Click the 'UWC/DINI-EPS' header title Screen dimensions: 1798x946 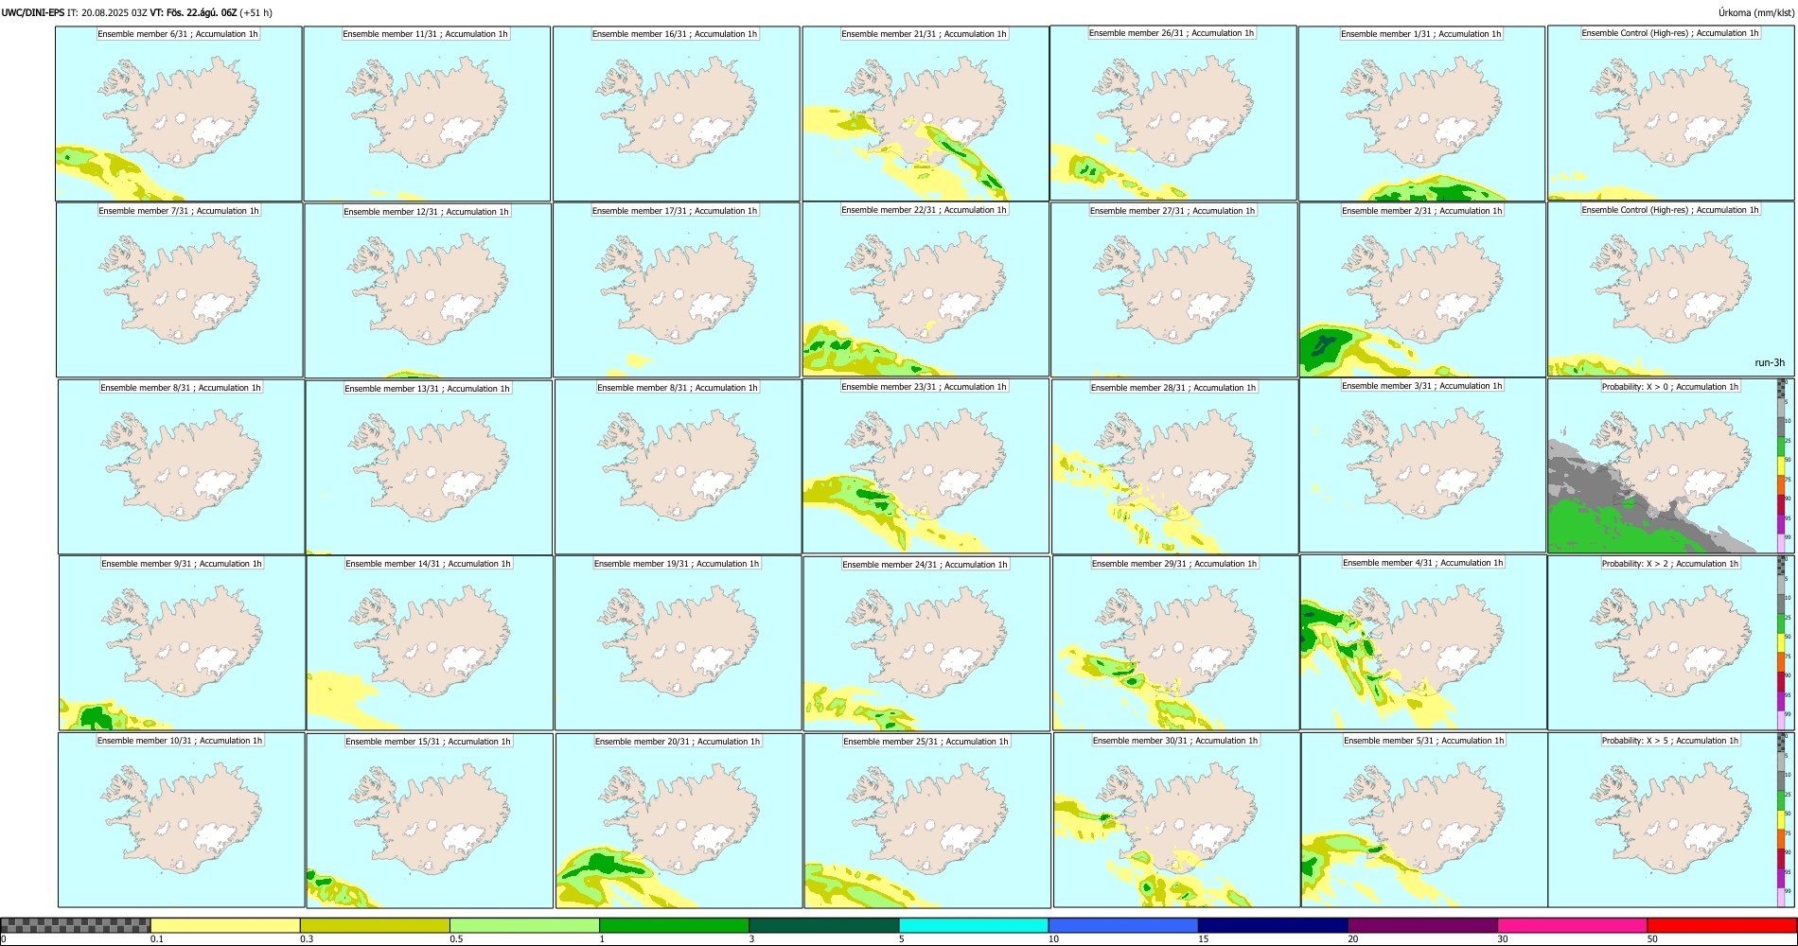[33, 12]
